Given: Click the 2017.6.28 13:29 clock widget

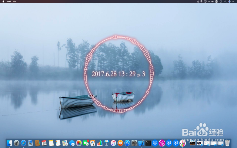Looking at the screenshot, I should tap(118, 74).
